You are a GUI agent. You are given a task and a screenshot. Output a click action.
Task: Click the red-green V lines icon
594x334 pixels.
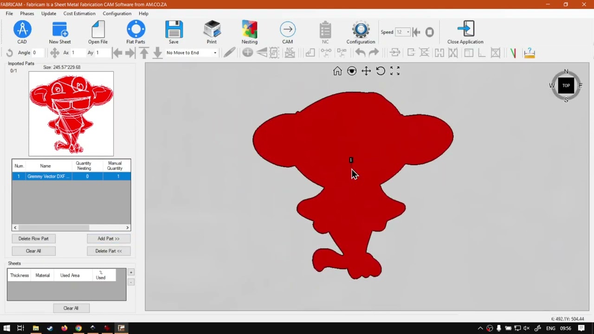(513, 53)
